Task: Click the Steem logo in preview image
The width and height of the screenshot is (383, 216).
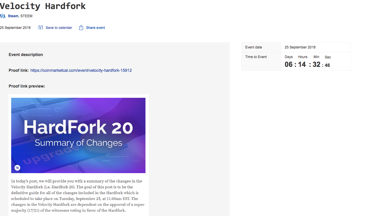Action: tap(18, 168)
